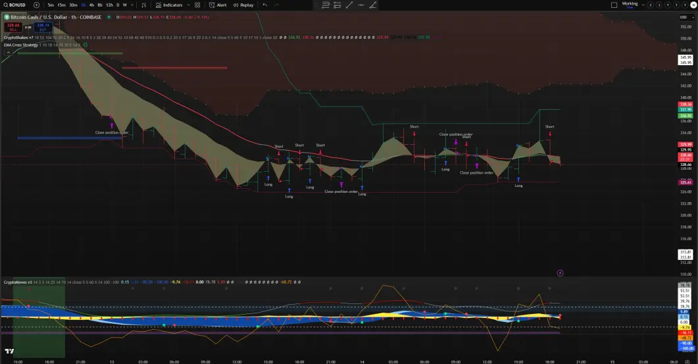Select the 5m timeframe

50,5
